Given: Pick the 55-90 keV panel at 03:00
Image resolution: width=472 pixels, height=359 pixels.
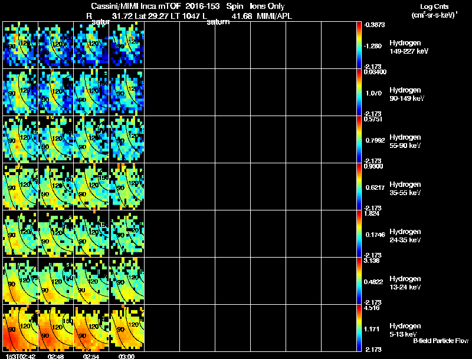Looking at the screenshot, I should 126,140.
